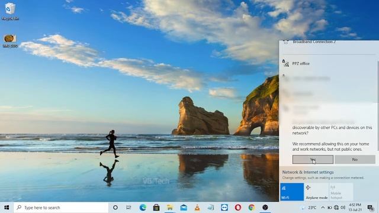The height and width of the screenshot is (213, 379).
Task: Toggle Airplane mode tile
Action: coord(317,192)
